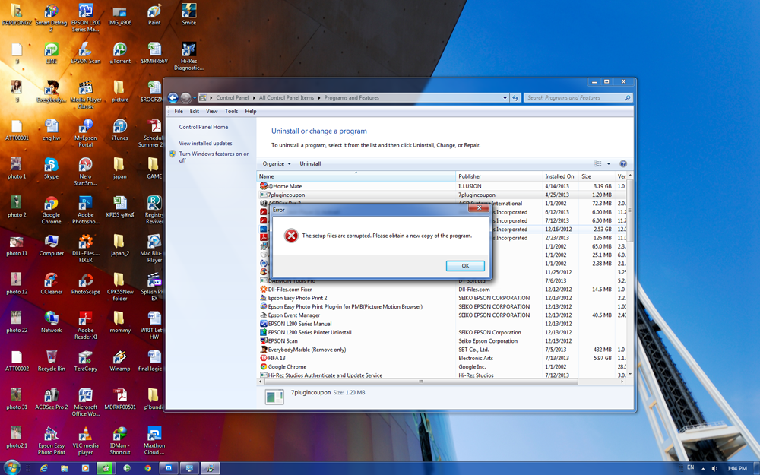Sort by the Publisher column header

point(499,176)
